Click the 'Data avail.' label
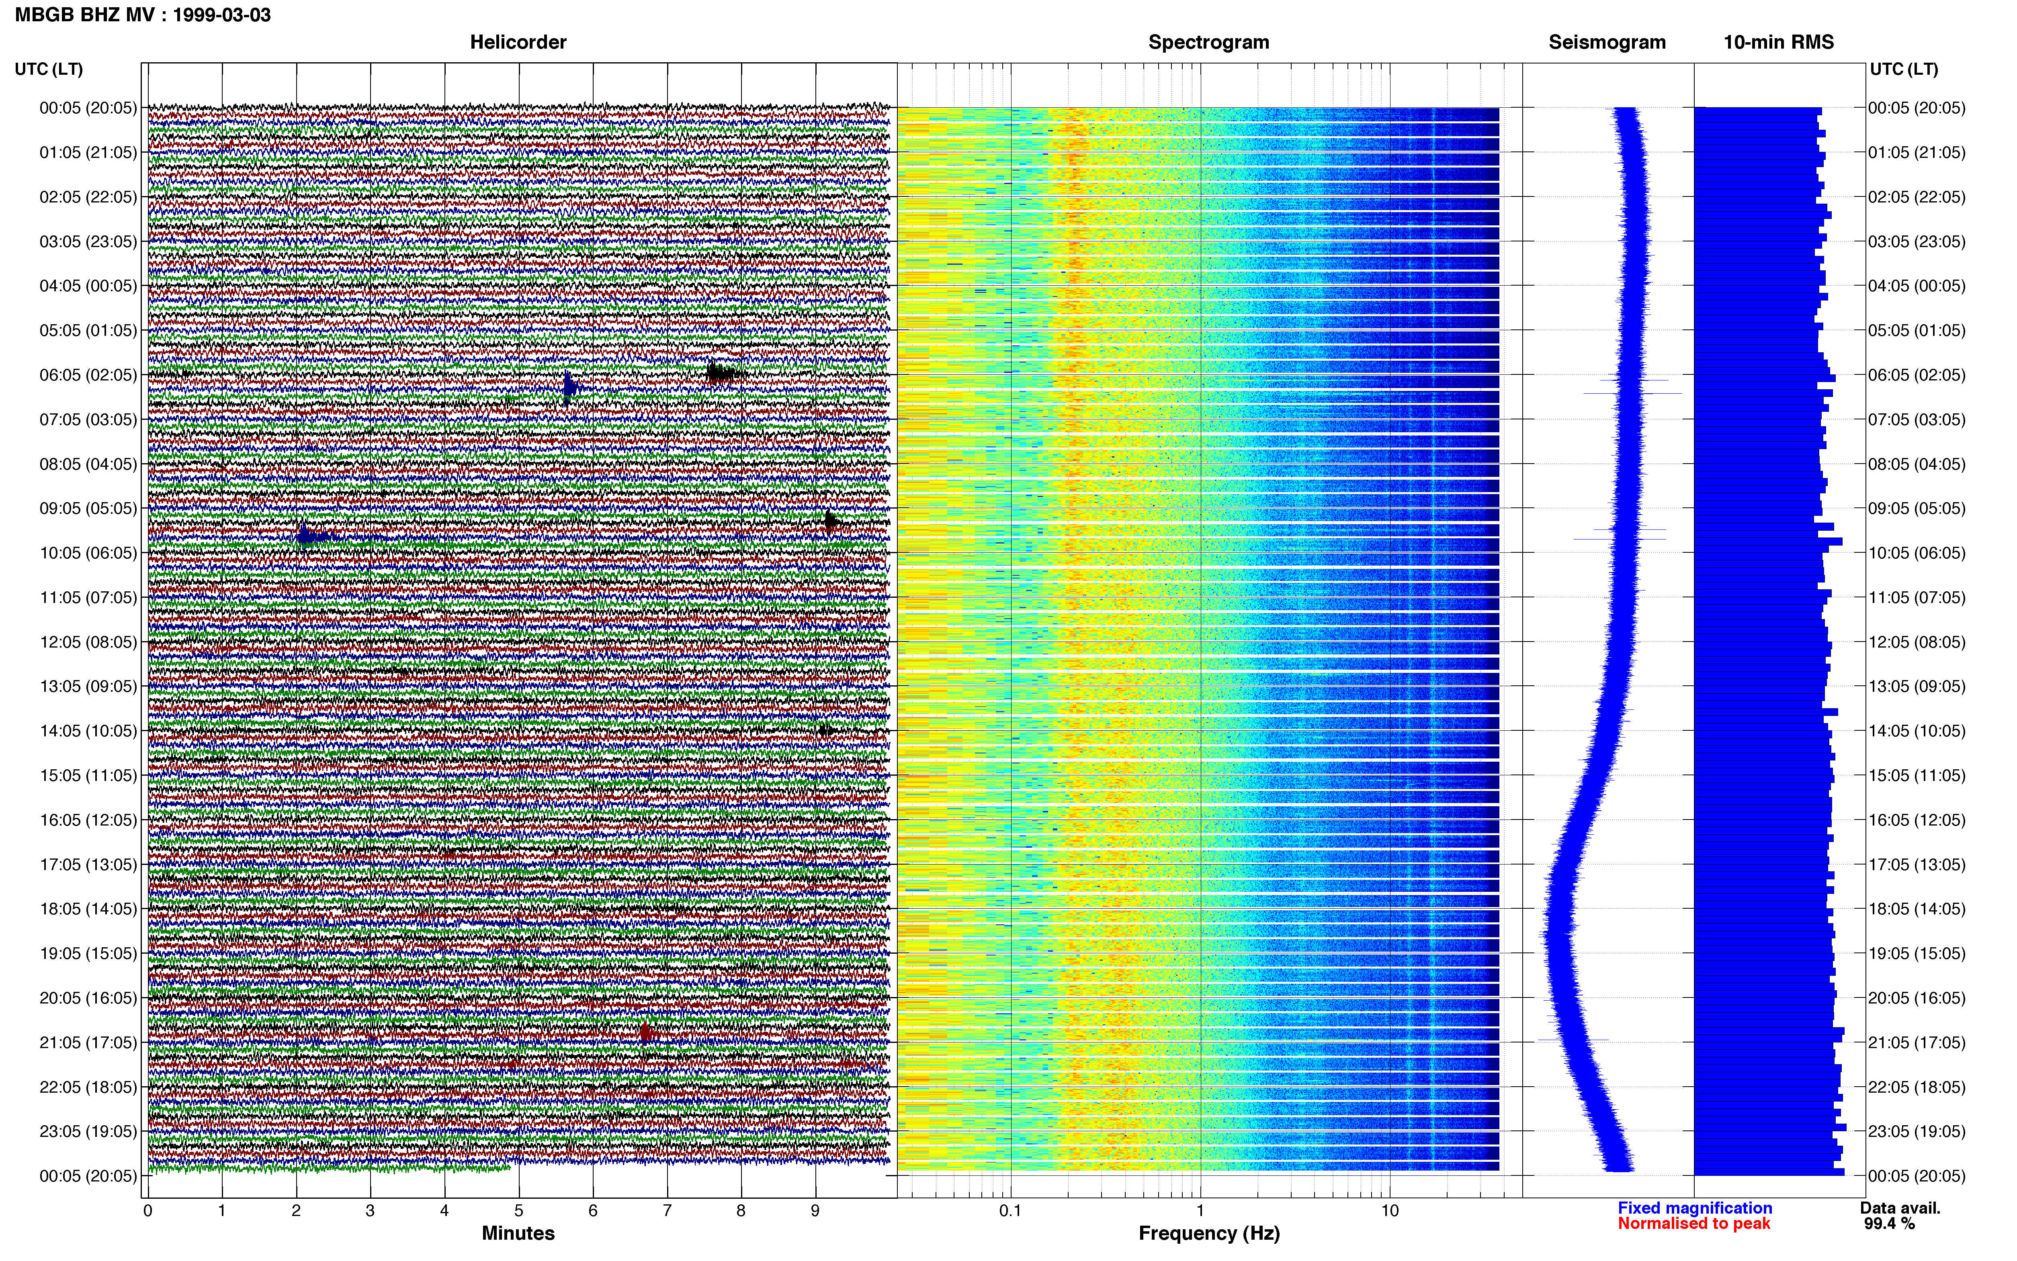Image resolution: width=2017 pixels, height=1261 pixels. pos(1900,1208)
